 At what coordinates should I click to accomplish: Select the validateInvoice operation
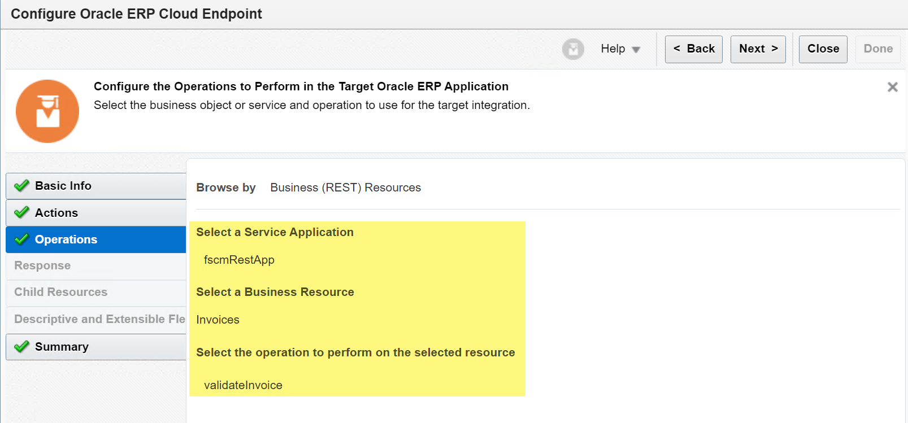tap(243, 385)
